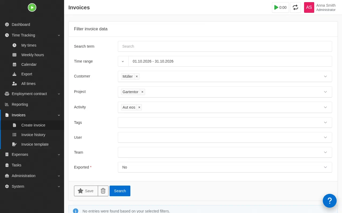This screenshot has height=213, width=342.
Task: Open the AS user avatar menu
Action: 309,7
